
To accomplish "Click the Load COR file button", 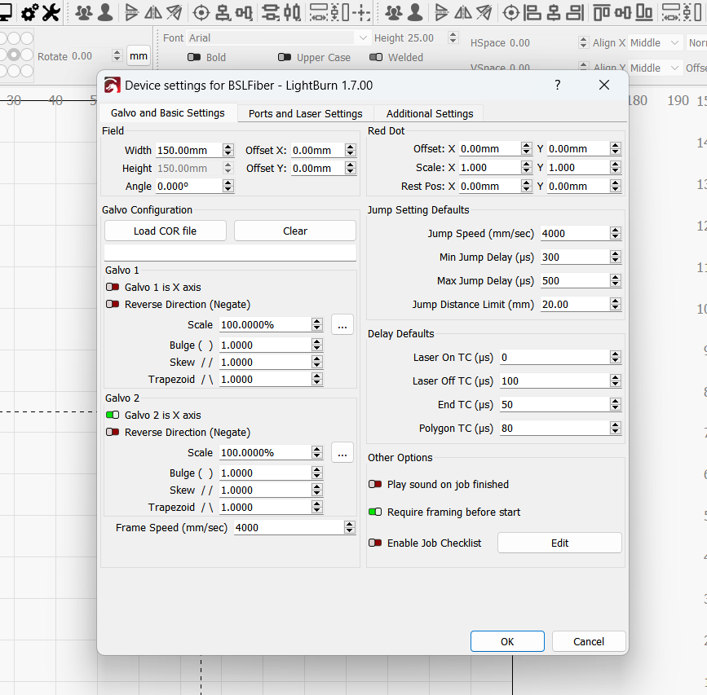I will pos(165,231).
